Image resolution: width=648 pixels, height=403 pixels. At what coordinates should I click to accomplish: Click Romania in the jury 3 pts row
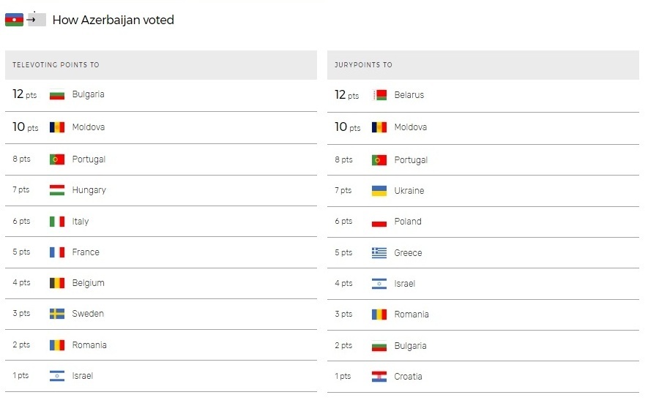pos(411,315)
